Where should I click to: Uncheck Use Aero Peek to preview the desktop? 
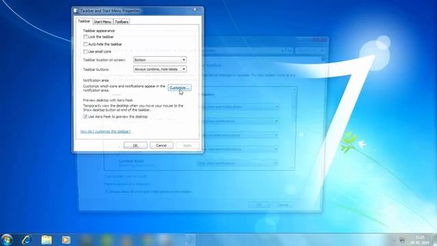pyautogui.click(x=85, y=117)
